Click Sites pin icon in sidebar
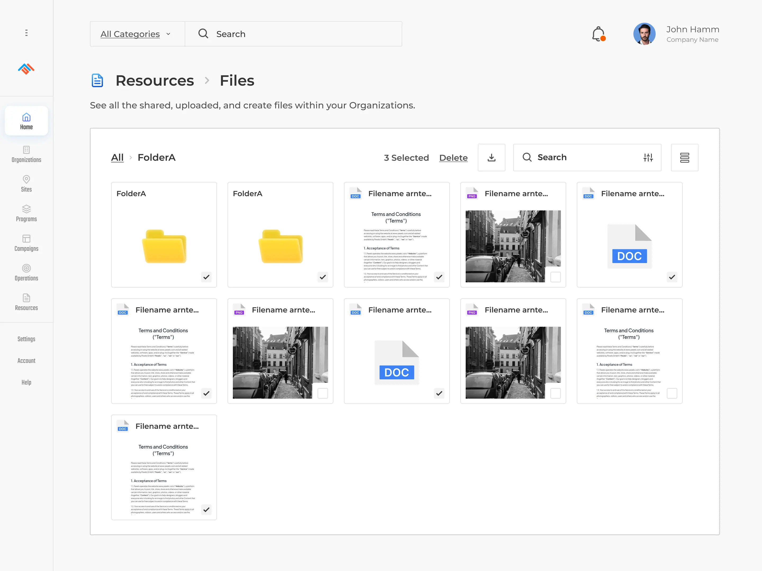 pos(26,179)
